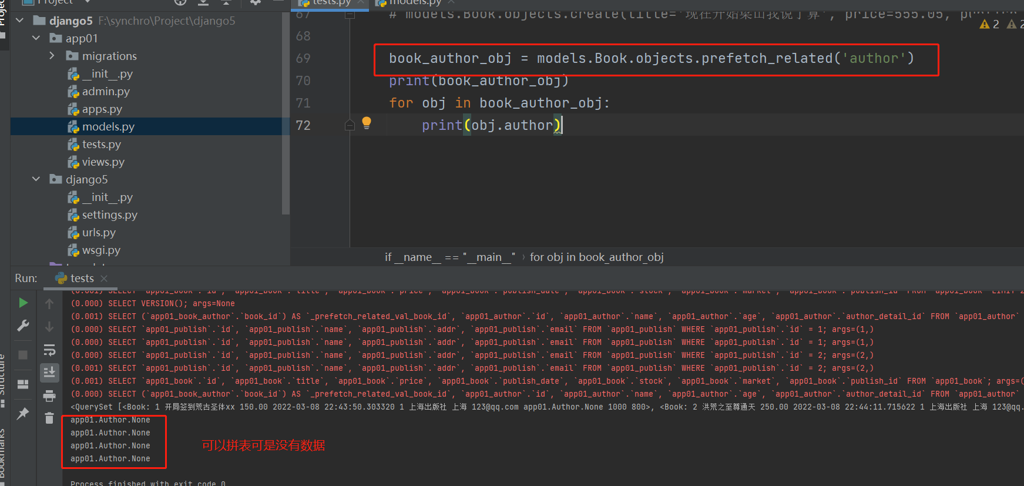Toggle Scroll to End in the Run console
This screenshot has width=1024, height=486.
point(49,372)
